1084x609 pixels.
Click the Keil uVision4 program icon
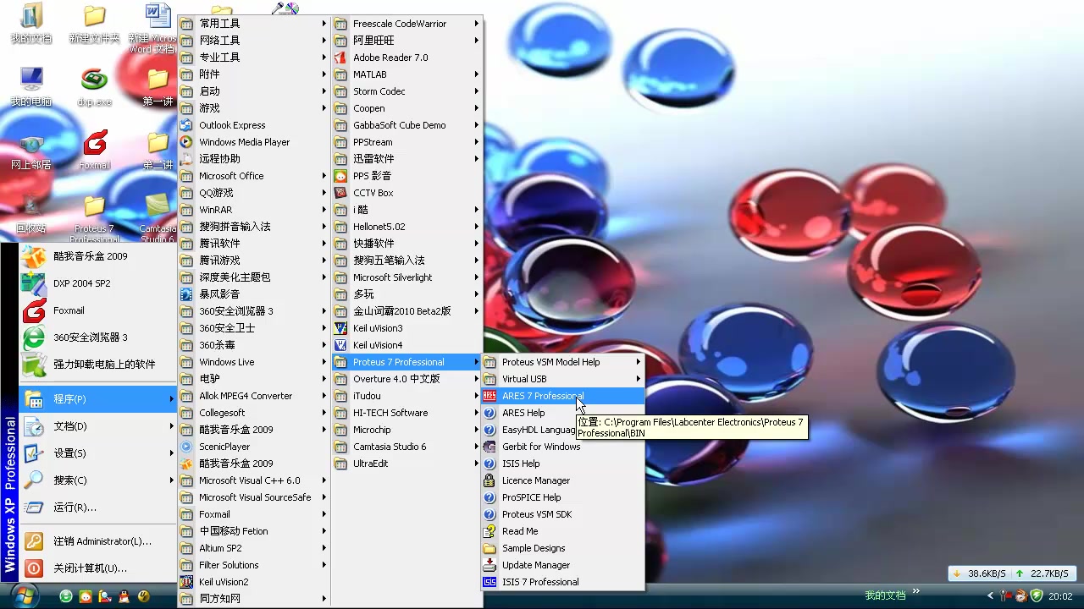tap(340, 345)
